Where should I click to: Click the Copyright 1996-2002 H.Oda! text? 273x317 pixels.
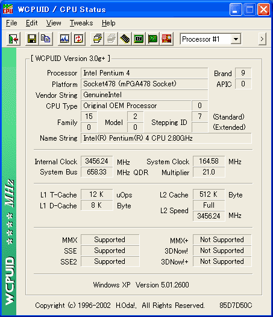tap(120, 306)
